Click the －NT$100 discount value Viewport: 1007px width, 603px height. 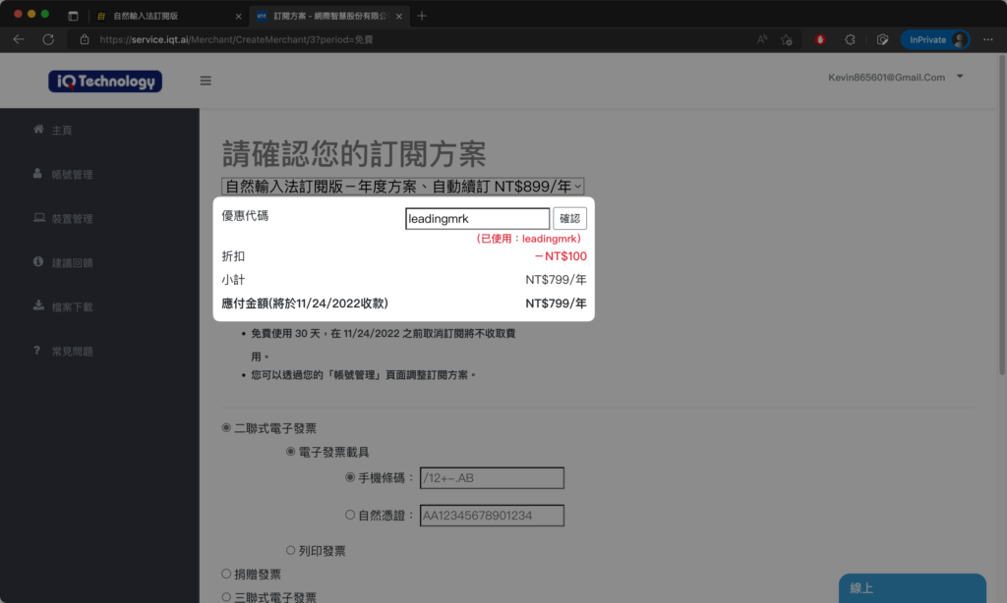(x=560, y=256)
